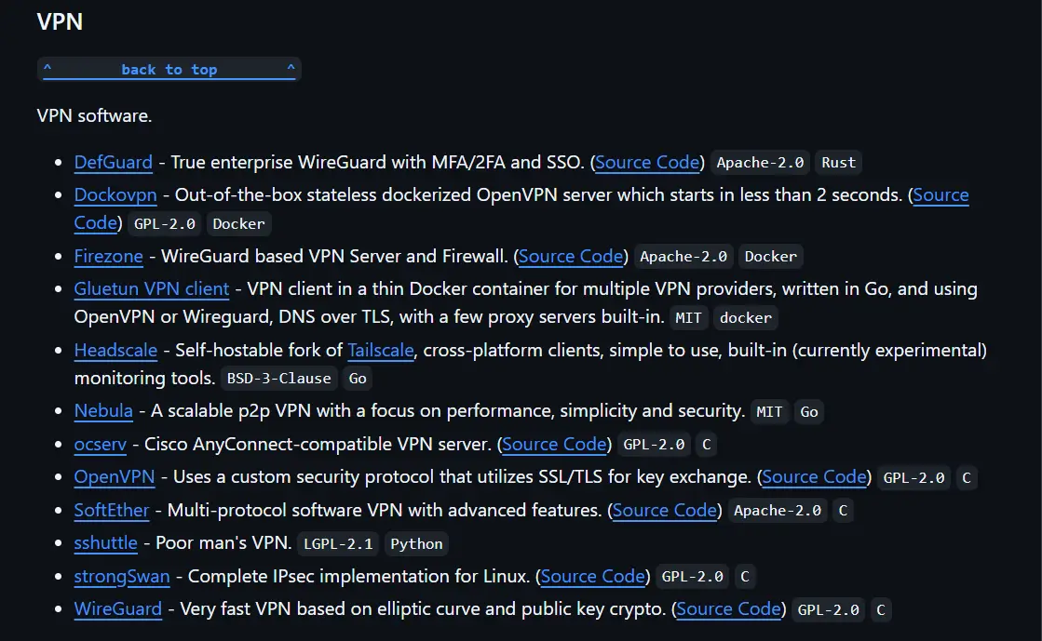
Task: Open the Headscale link
Action: pos(115,350)
